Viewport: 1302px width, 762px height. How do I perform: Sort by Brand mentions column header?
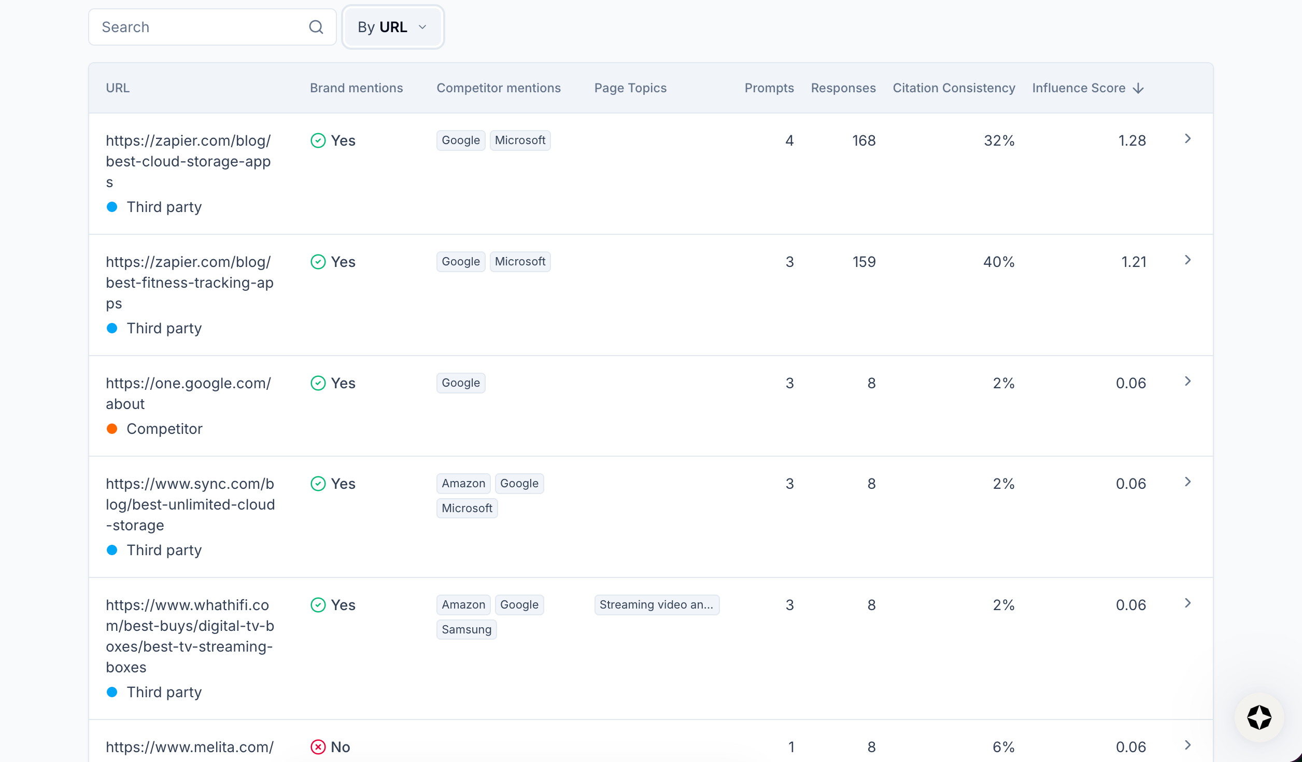point(356,88)
